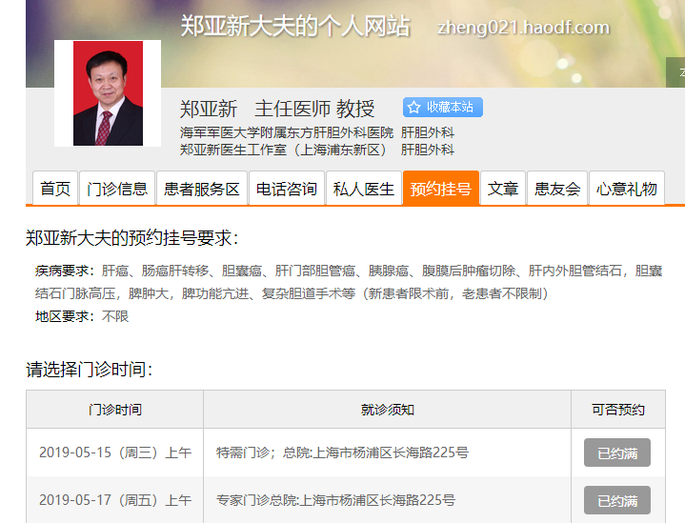The height and width of the screenshot is (523, 685).
Task: Open the 心意礼物 tab
Action: pos(627,189)
